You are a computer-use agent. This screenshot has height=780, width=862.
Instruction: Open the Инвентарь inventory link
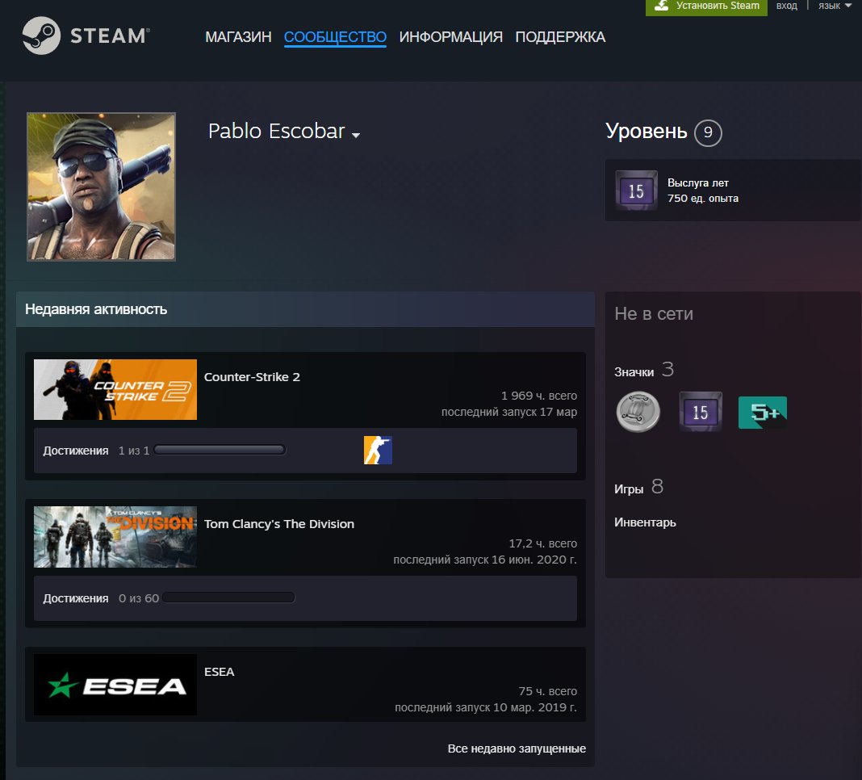coord(645,522)
